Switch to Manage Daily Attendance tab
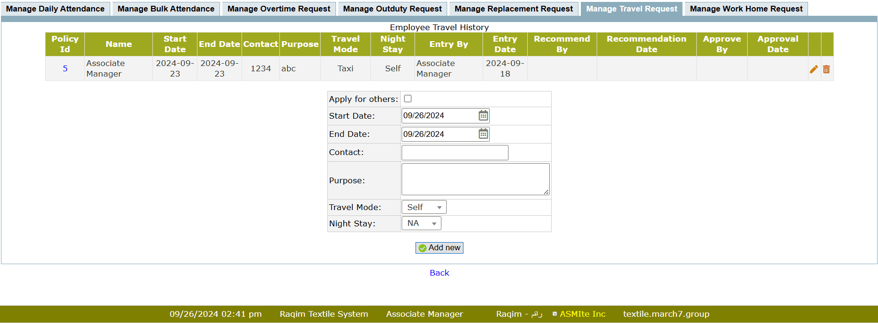Viewport: 878px width, 323px height. [x=55, y=9]
